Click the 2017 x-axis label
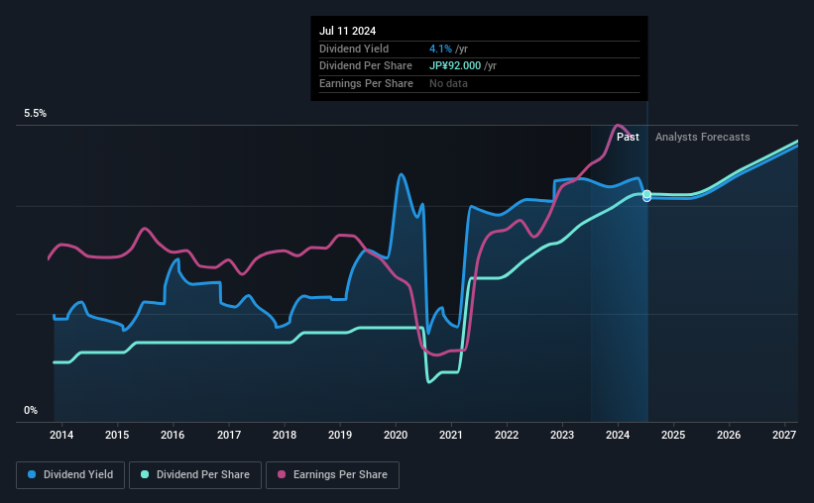Screen dimensions: 814x503 pyautogui.click(x=228, y=435)
